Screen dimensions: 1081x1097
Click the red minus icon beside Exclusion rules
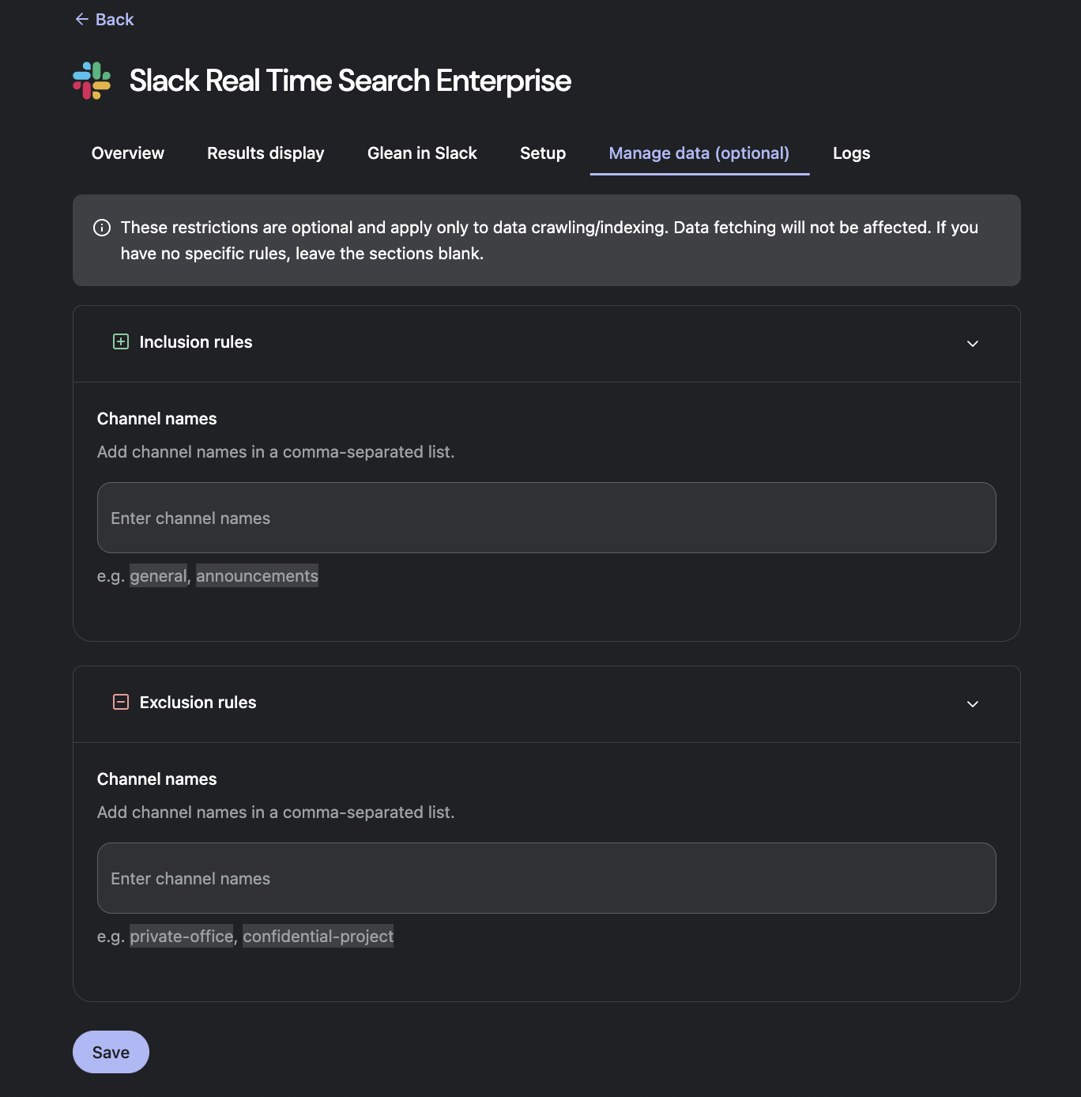pos(121,702)
